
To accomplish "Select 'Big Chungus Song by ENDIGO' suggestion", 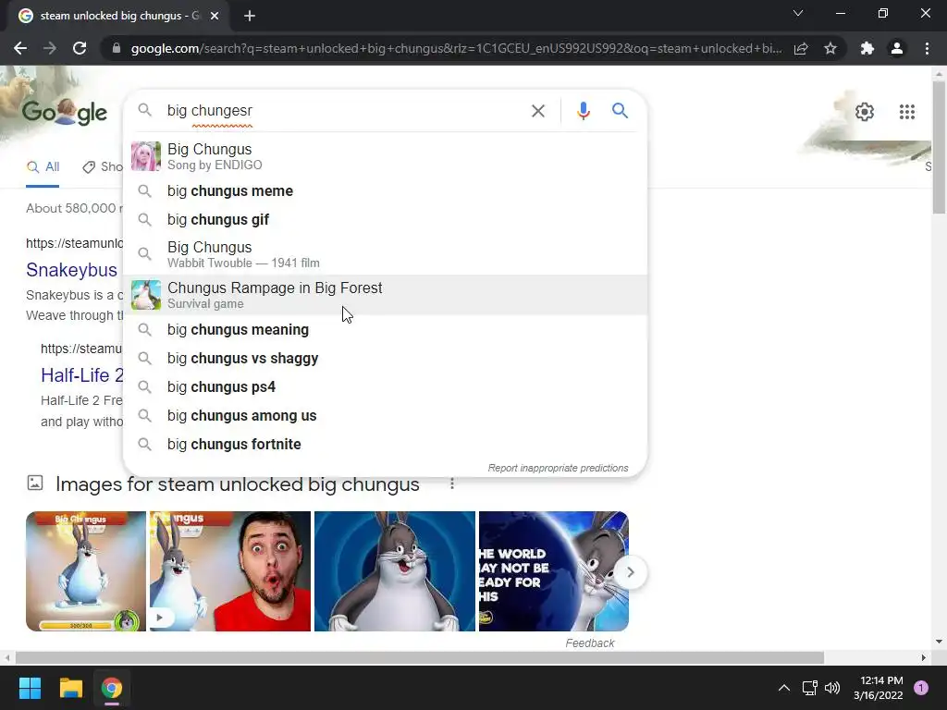I will point(385,156).
